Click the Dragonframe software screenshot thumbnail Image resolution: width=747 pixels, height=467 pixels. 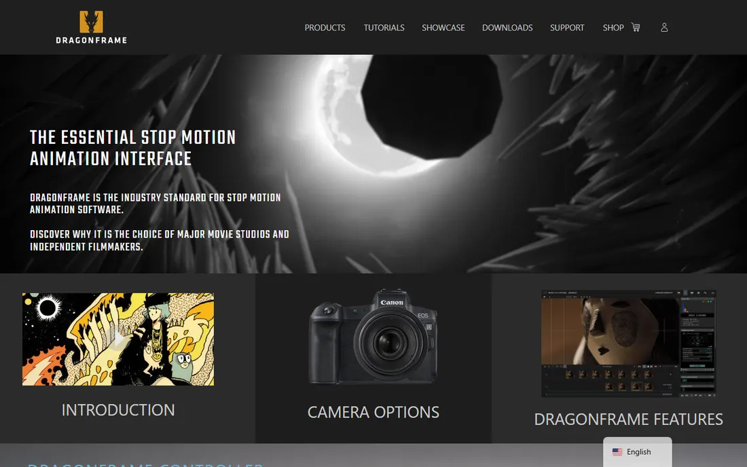pos(628,343)
